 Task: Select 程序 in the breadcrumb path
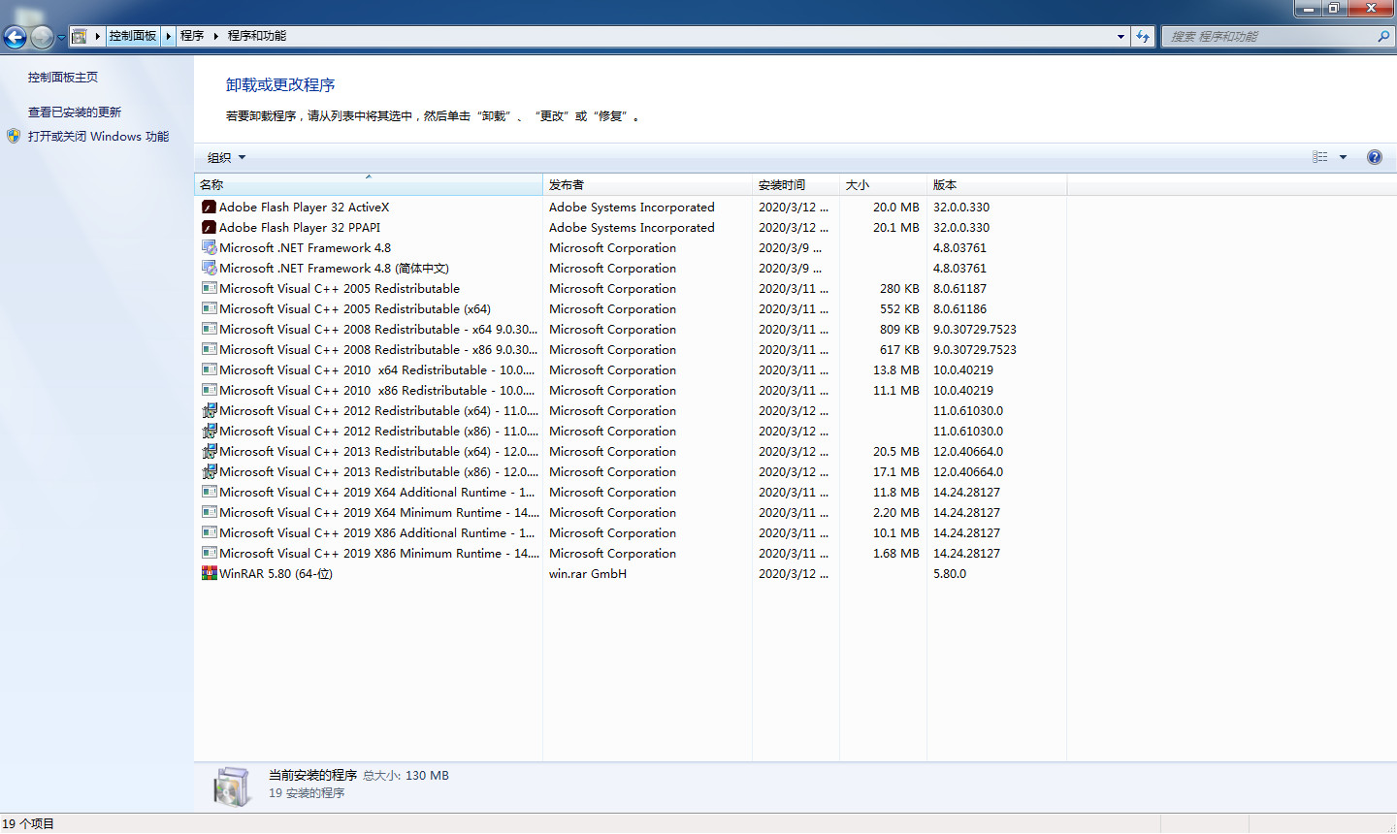192,36
